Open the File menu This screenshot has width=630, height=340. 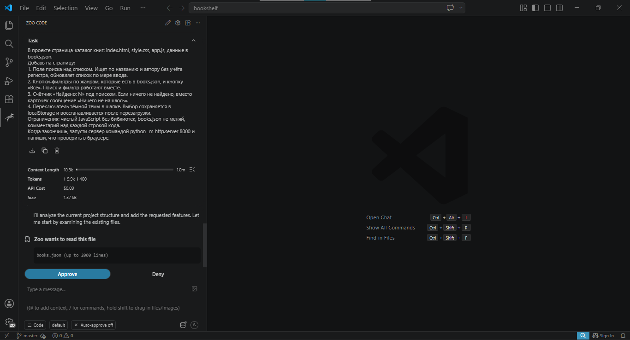click(x=24, y=8)
